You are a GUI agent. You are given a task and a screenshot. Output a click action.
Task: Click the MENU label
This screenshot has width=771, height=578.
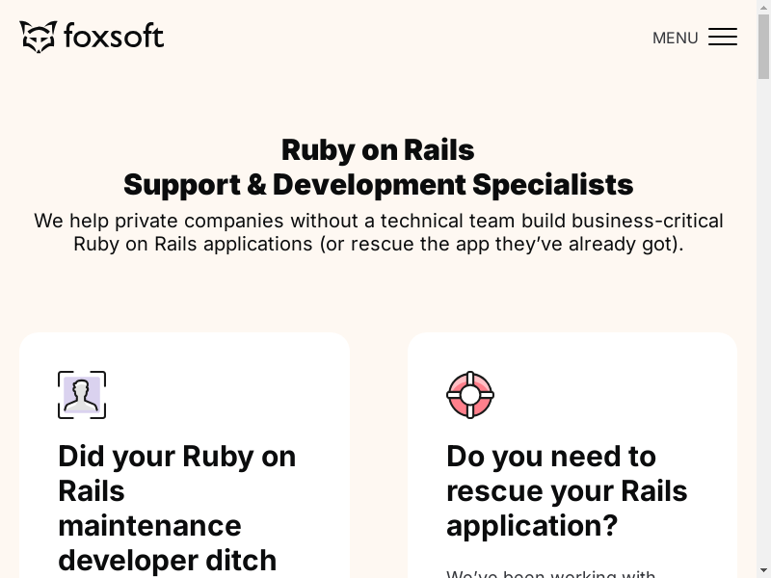pos(675,38)
